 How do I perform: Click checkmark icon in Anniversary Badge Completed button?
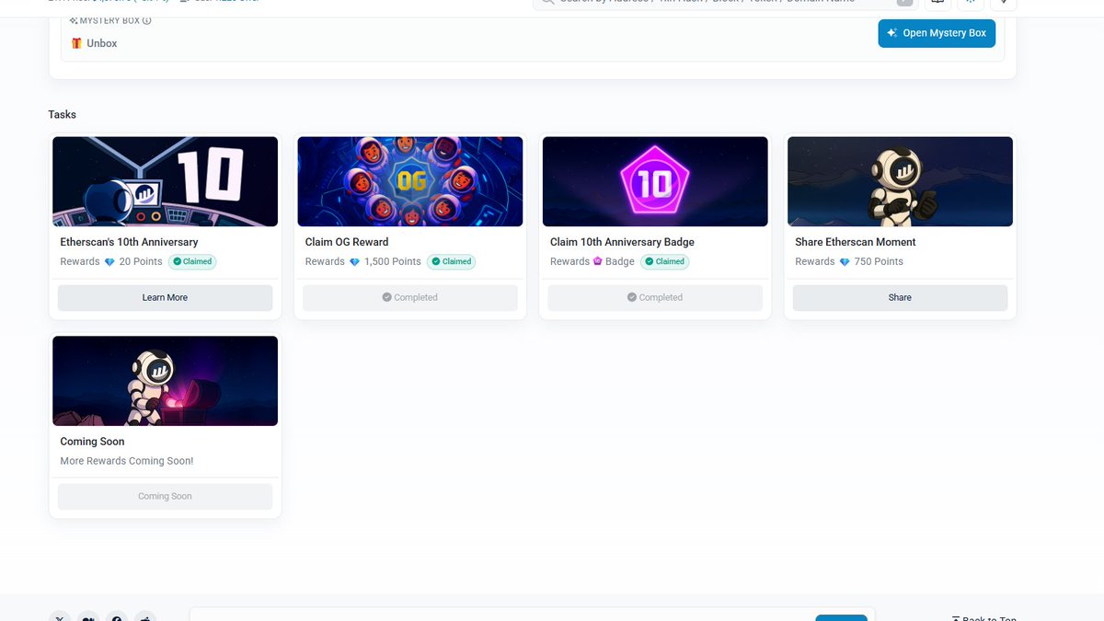click(632, 297)
